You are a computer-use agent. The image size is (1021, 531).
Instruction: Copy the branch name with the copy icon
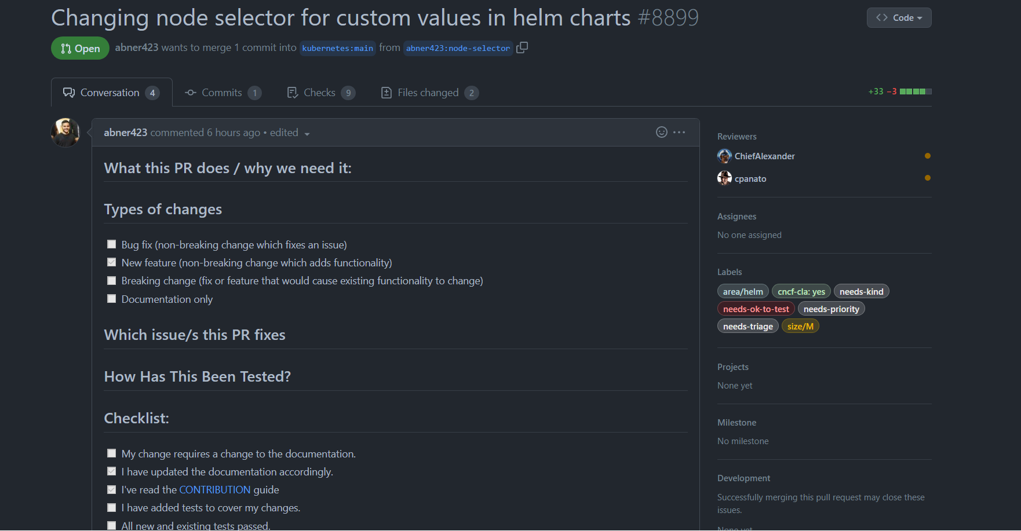pos(522,47)
